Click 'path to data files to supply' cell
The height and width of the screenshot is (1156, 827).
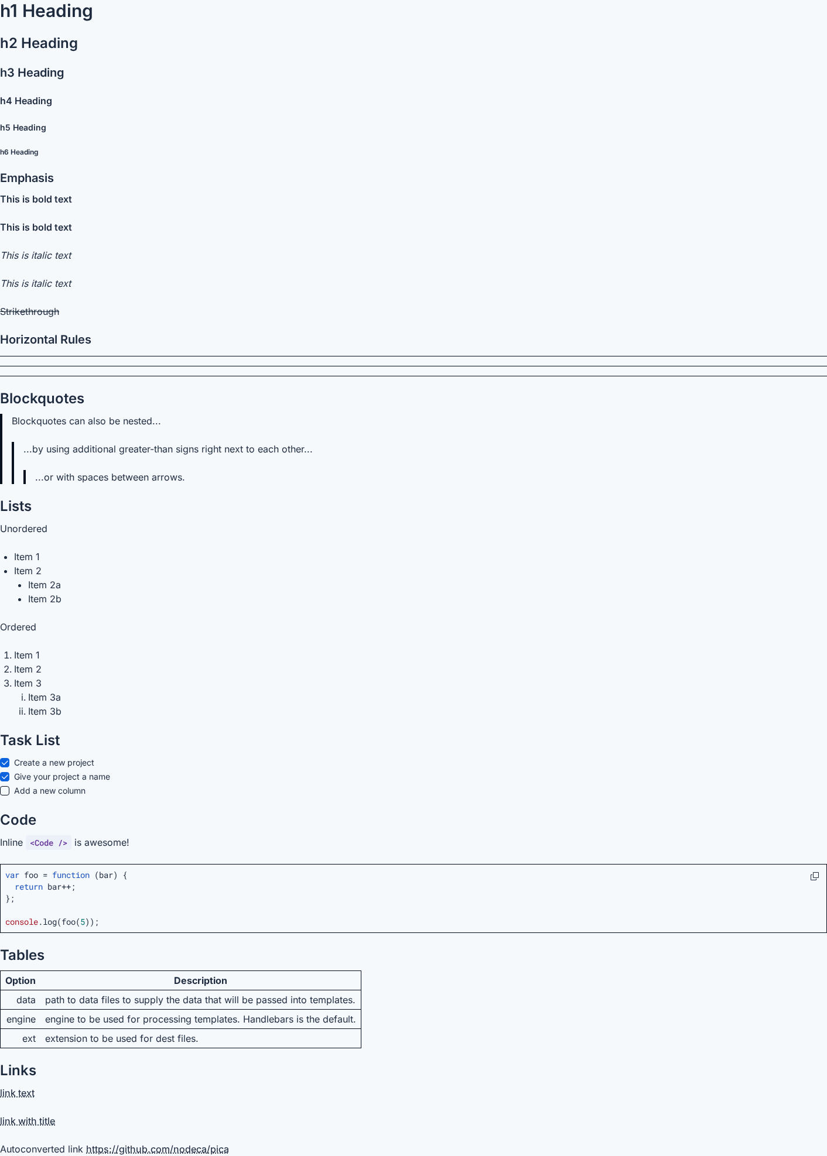click(x=200, y=1000)
